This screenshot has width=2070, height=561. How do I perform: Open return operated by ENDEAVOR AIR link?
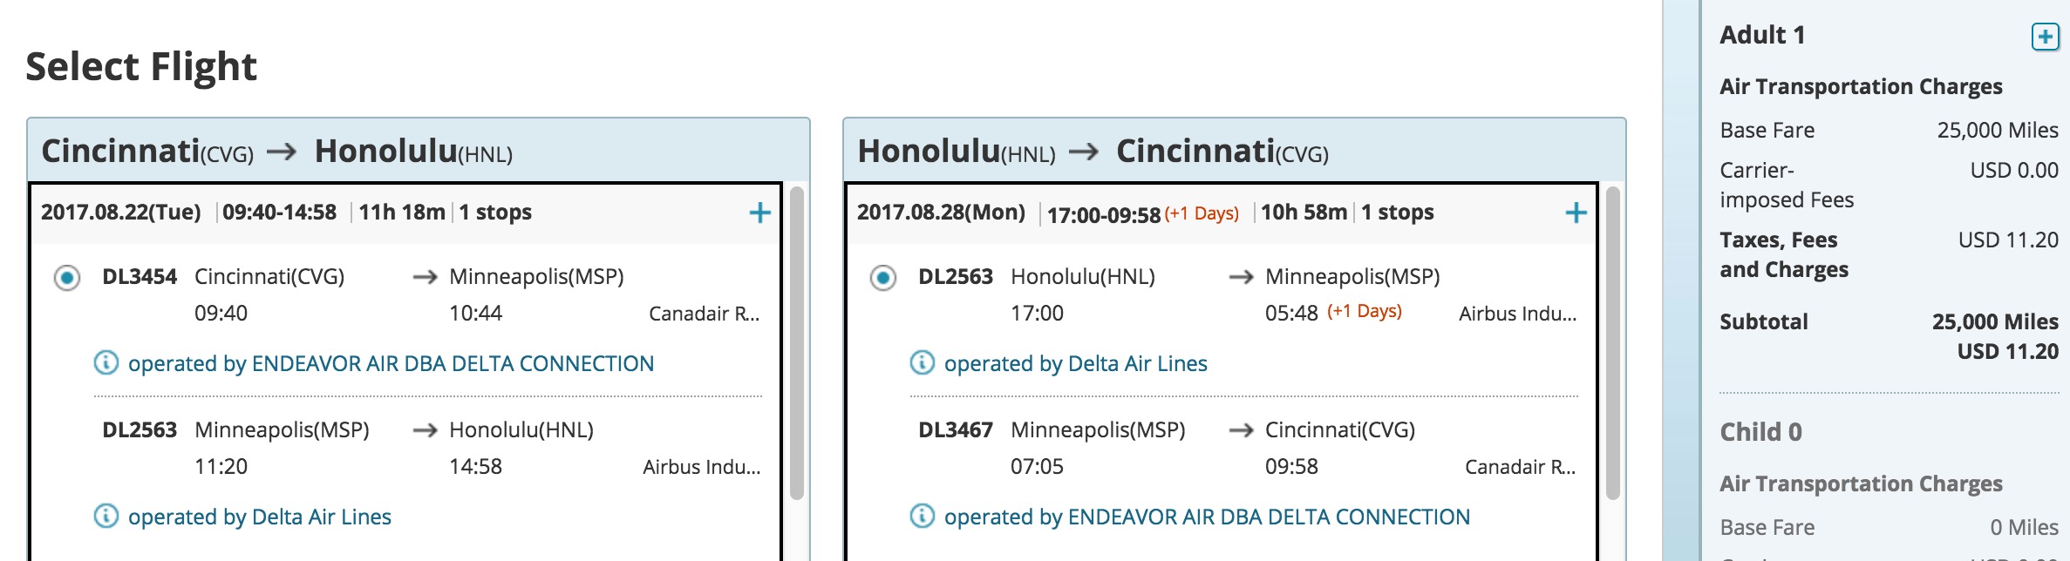(x=1207, y=517)
